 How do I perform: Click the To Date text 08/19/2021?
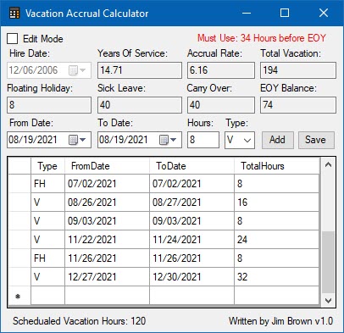(x=124, y=140)
